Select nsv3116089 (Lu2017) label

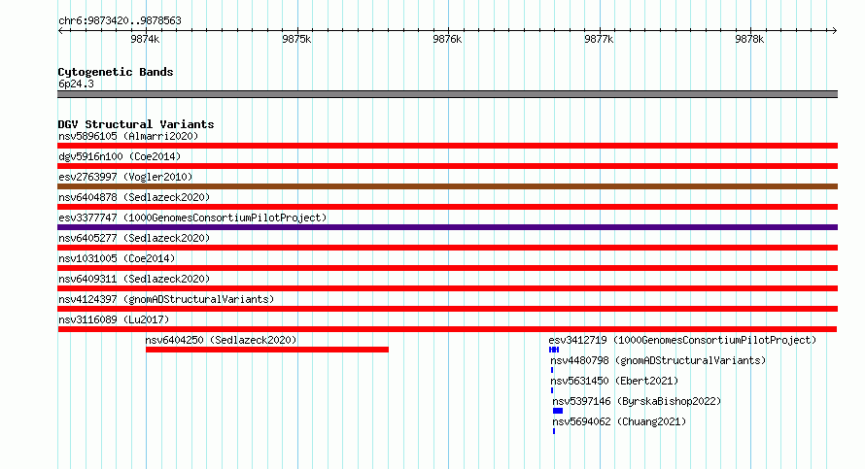click(x=114, y=319)
